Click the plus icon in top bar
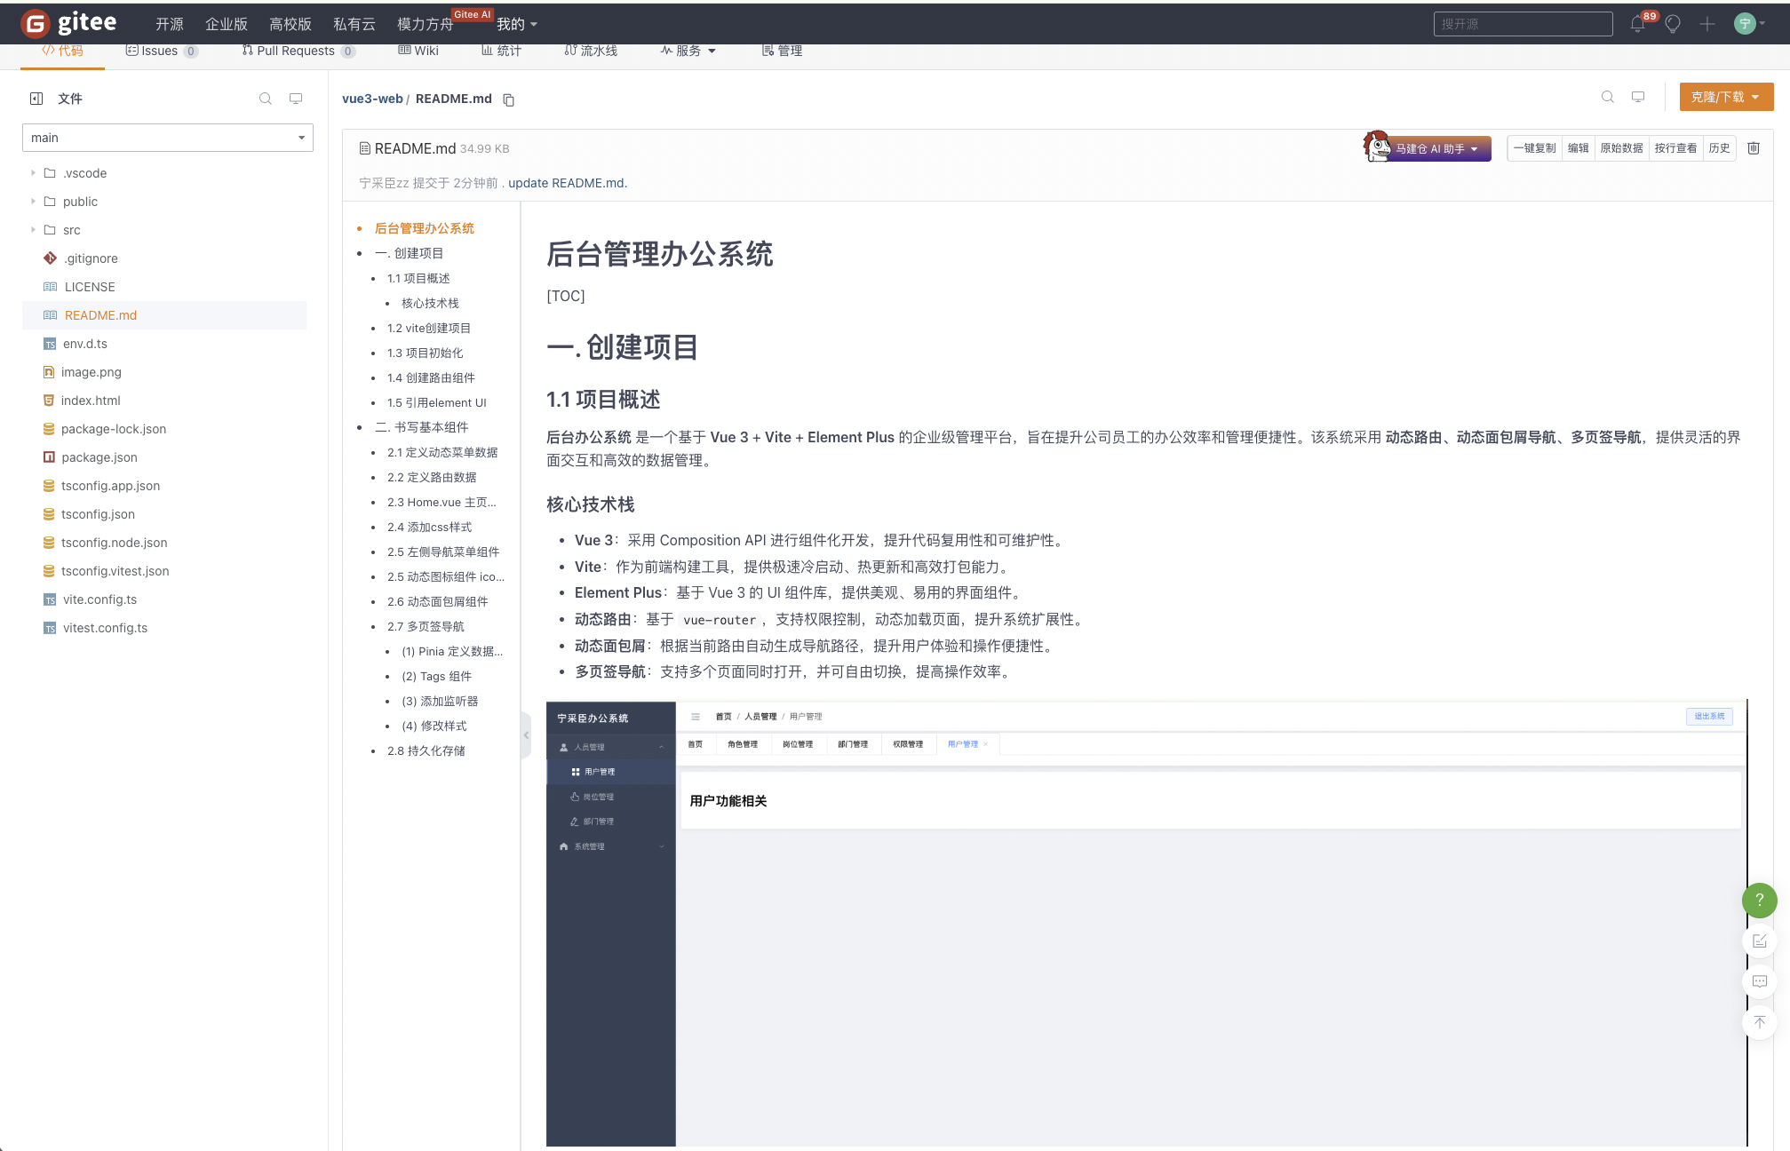The width and height of the screenshot is (1790, 1151). coord(1706,24)
